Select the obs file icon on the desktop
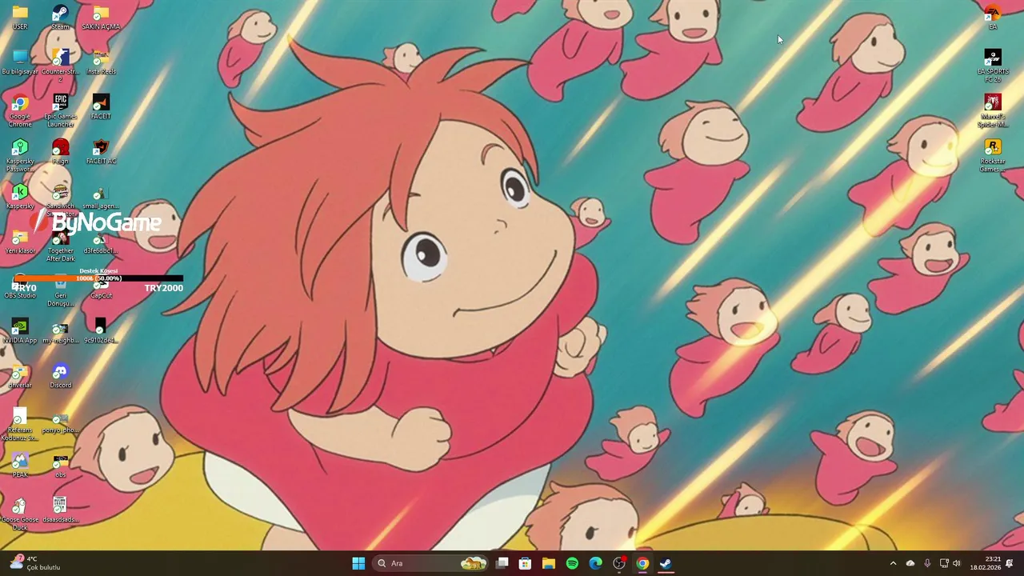The image size is (1024, 576). (x=60, y=466)
